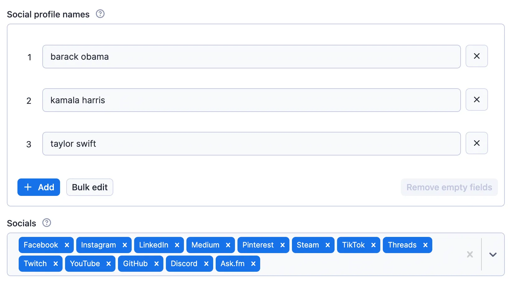Open help icon next to Social profile names

[100, 14]
